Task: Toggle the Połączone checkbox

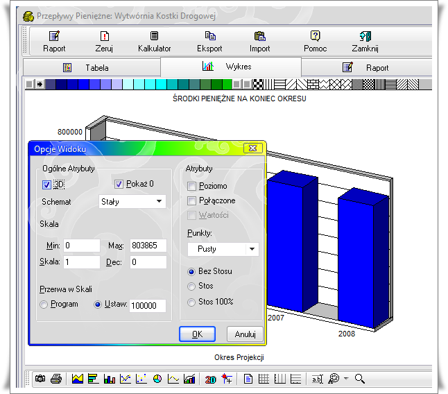Action: click(192, 200)
